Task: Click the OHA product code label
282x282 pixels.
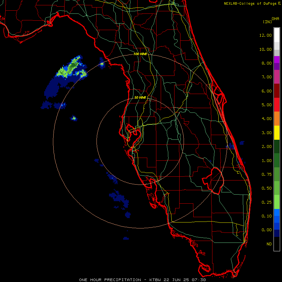Action: [x=275, y=19]
